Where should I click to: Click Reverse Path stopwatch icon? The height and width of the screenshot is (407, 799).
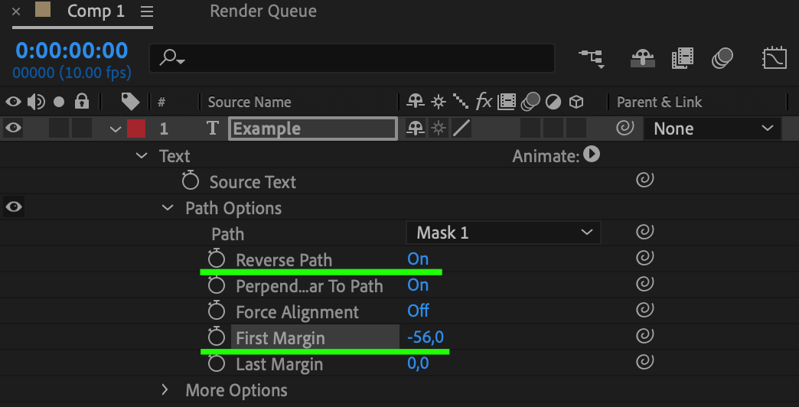[x=217, y=259]
